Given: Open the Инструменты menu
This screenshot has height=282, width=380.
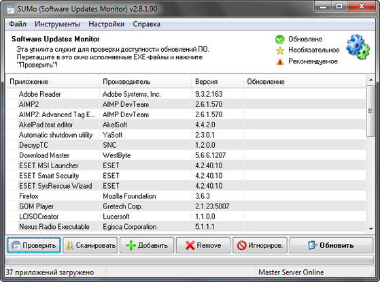Looking at the screenshot, I should [x=57, y=24].
